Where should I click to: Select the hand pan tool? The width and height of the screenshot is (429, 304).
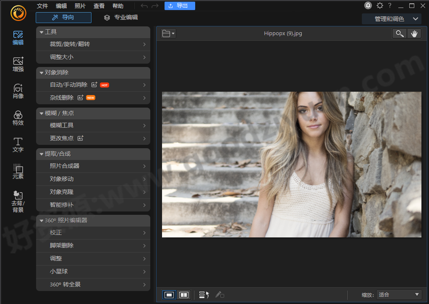pyautogui.click(x=414, y=34)
